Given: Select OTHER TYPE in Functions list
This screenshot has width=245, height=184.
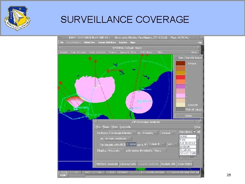Looking at the screenshot, I should click(x=187, y=154).
